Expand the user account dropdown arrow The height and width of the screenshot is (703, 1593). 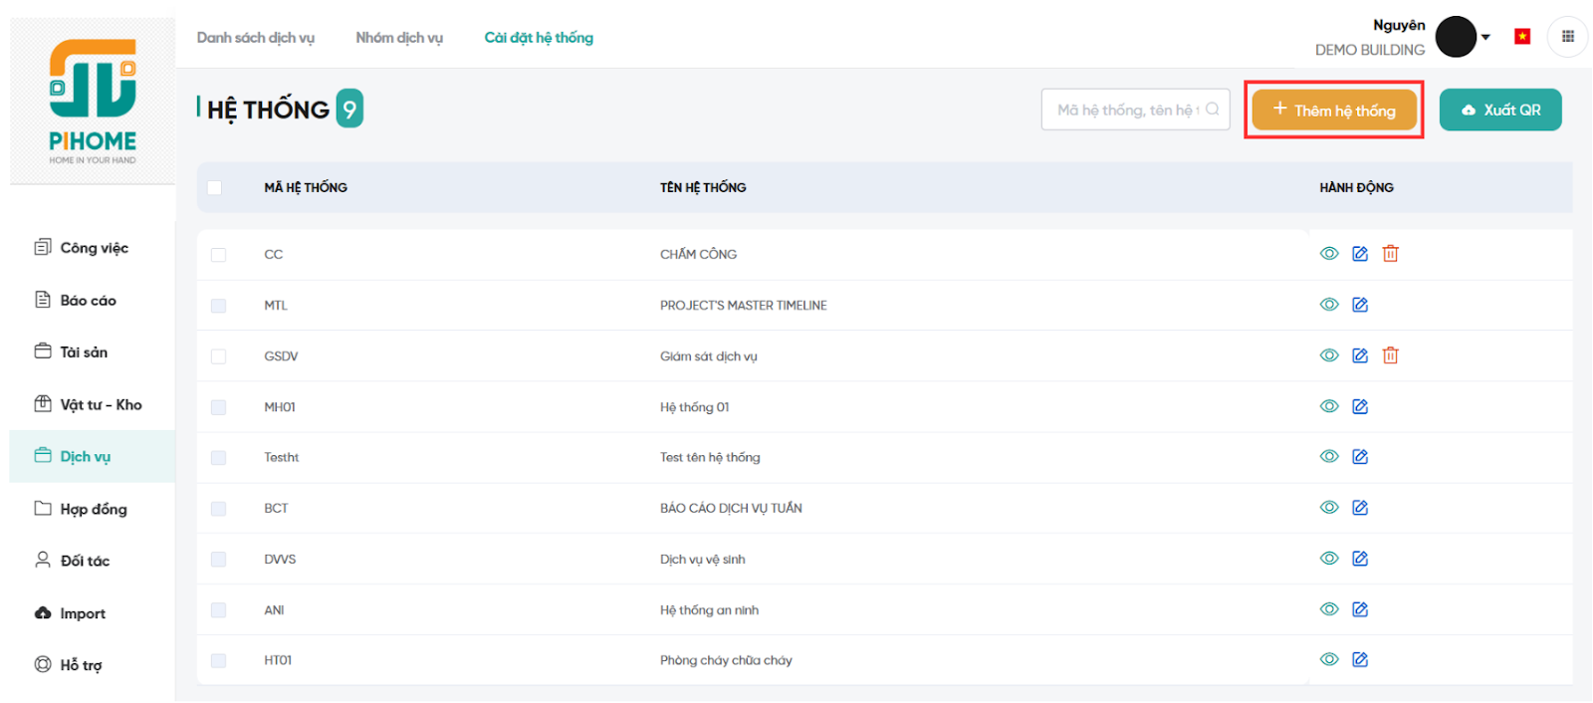[1485, 38]
